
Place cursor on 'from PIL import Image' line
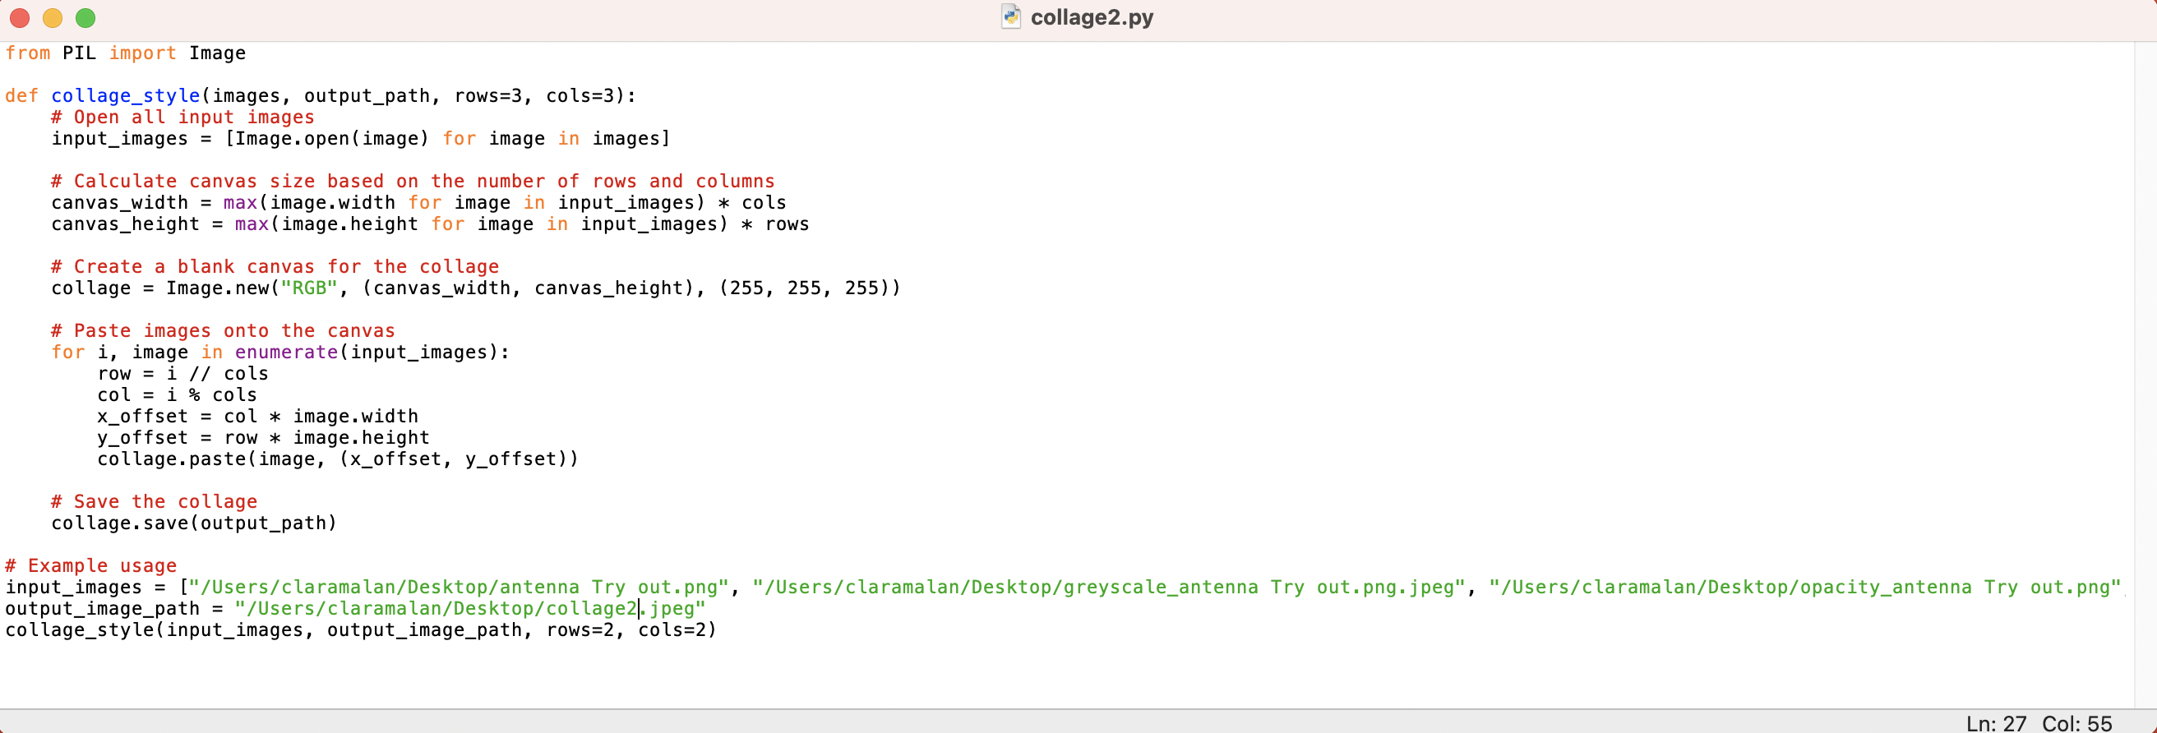[126, 53]
